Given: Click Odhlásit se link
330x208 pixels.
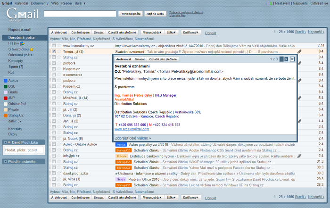Looking at the screenshot, I should tap(319, 3).
